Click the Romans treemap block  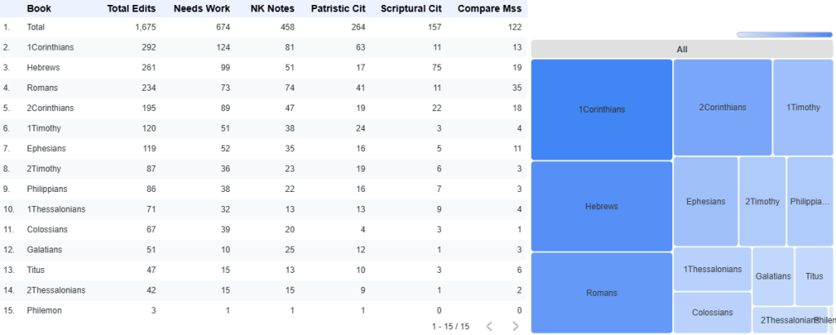pos(601,293)
